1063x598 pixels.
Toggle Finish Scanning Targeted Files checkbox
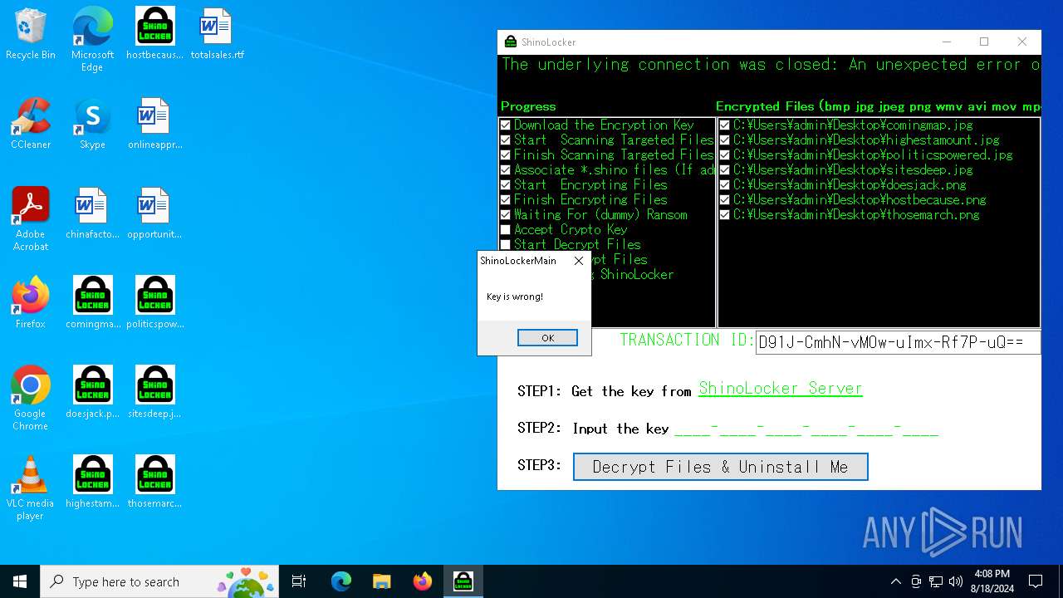(x=506, y=155)
